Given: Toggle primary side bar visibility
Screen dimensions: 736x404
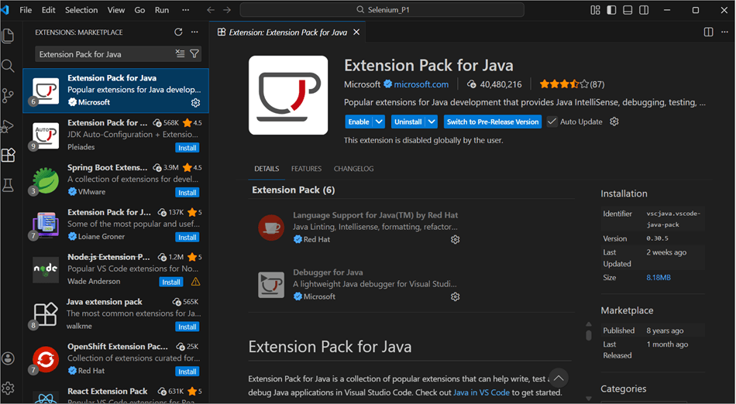Looking at the screenshot, I should 611,10.
